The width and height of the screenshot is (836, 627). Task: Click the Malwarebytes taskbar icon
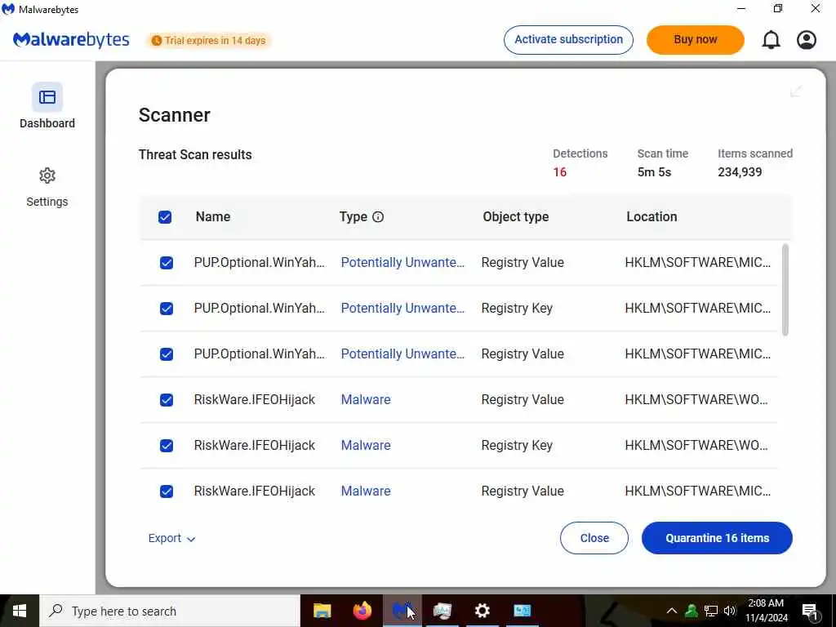coord(402,611)
